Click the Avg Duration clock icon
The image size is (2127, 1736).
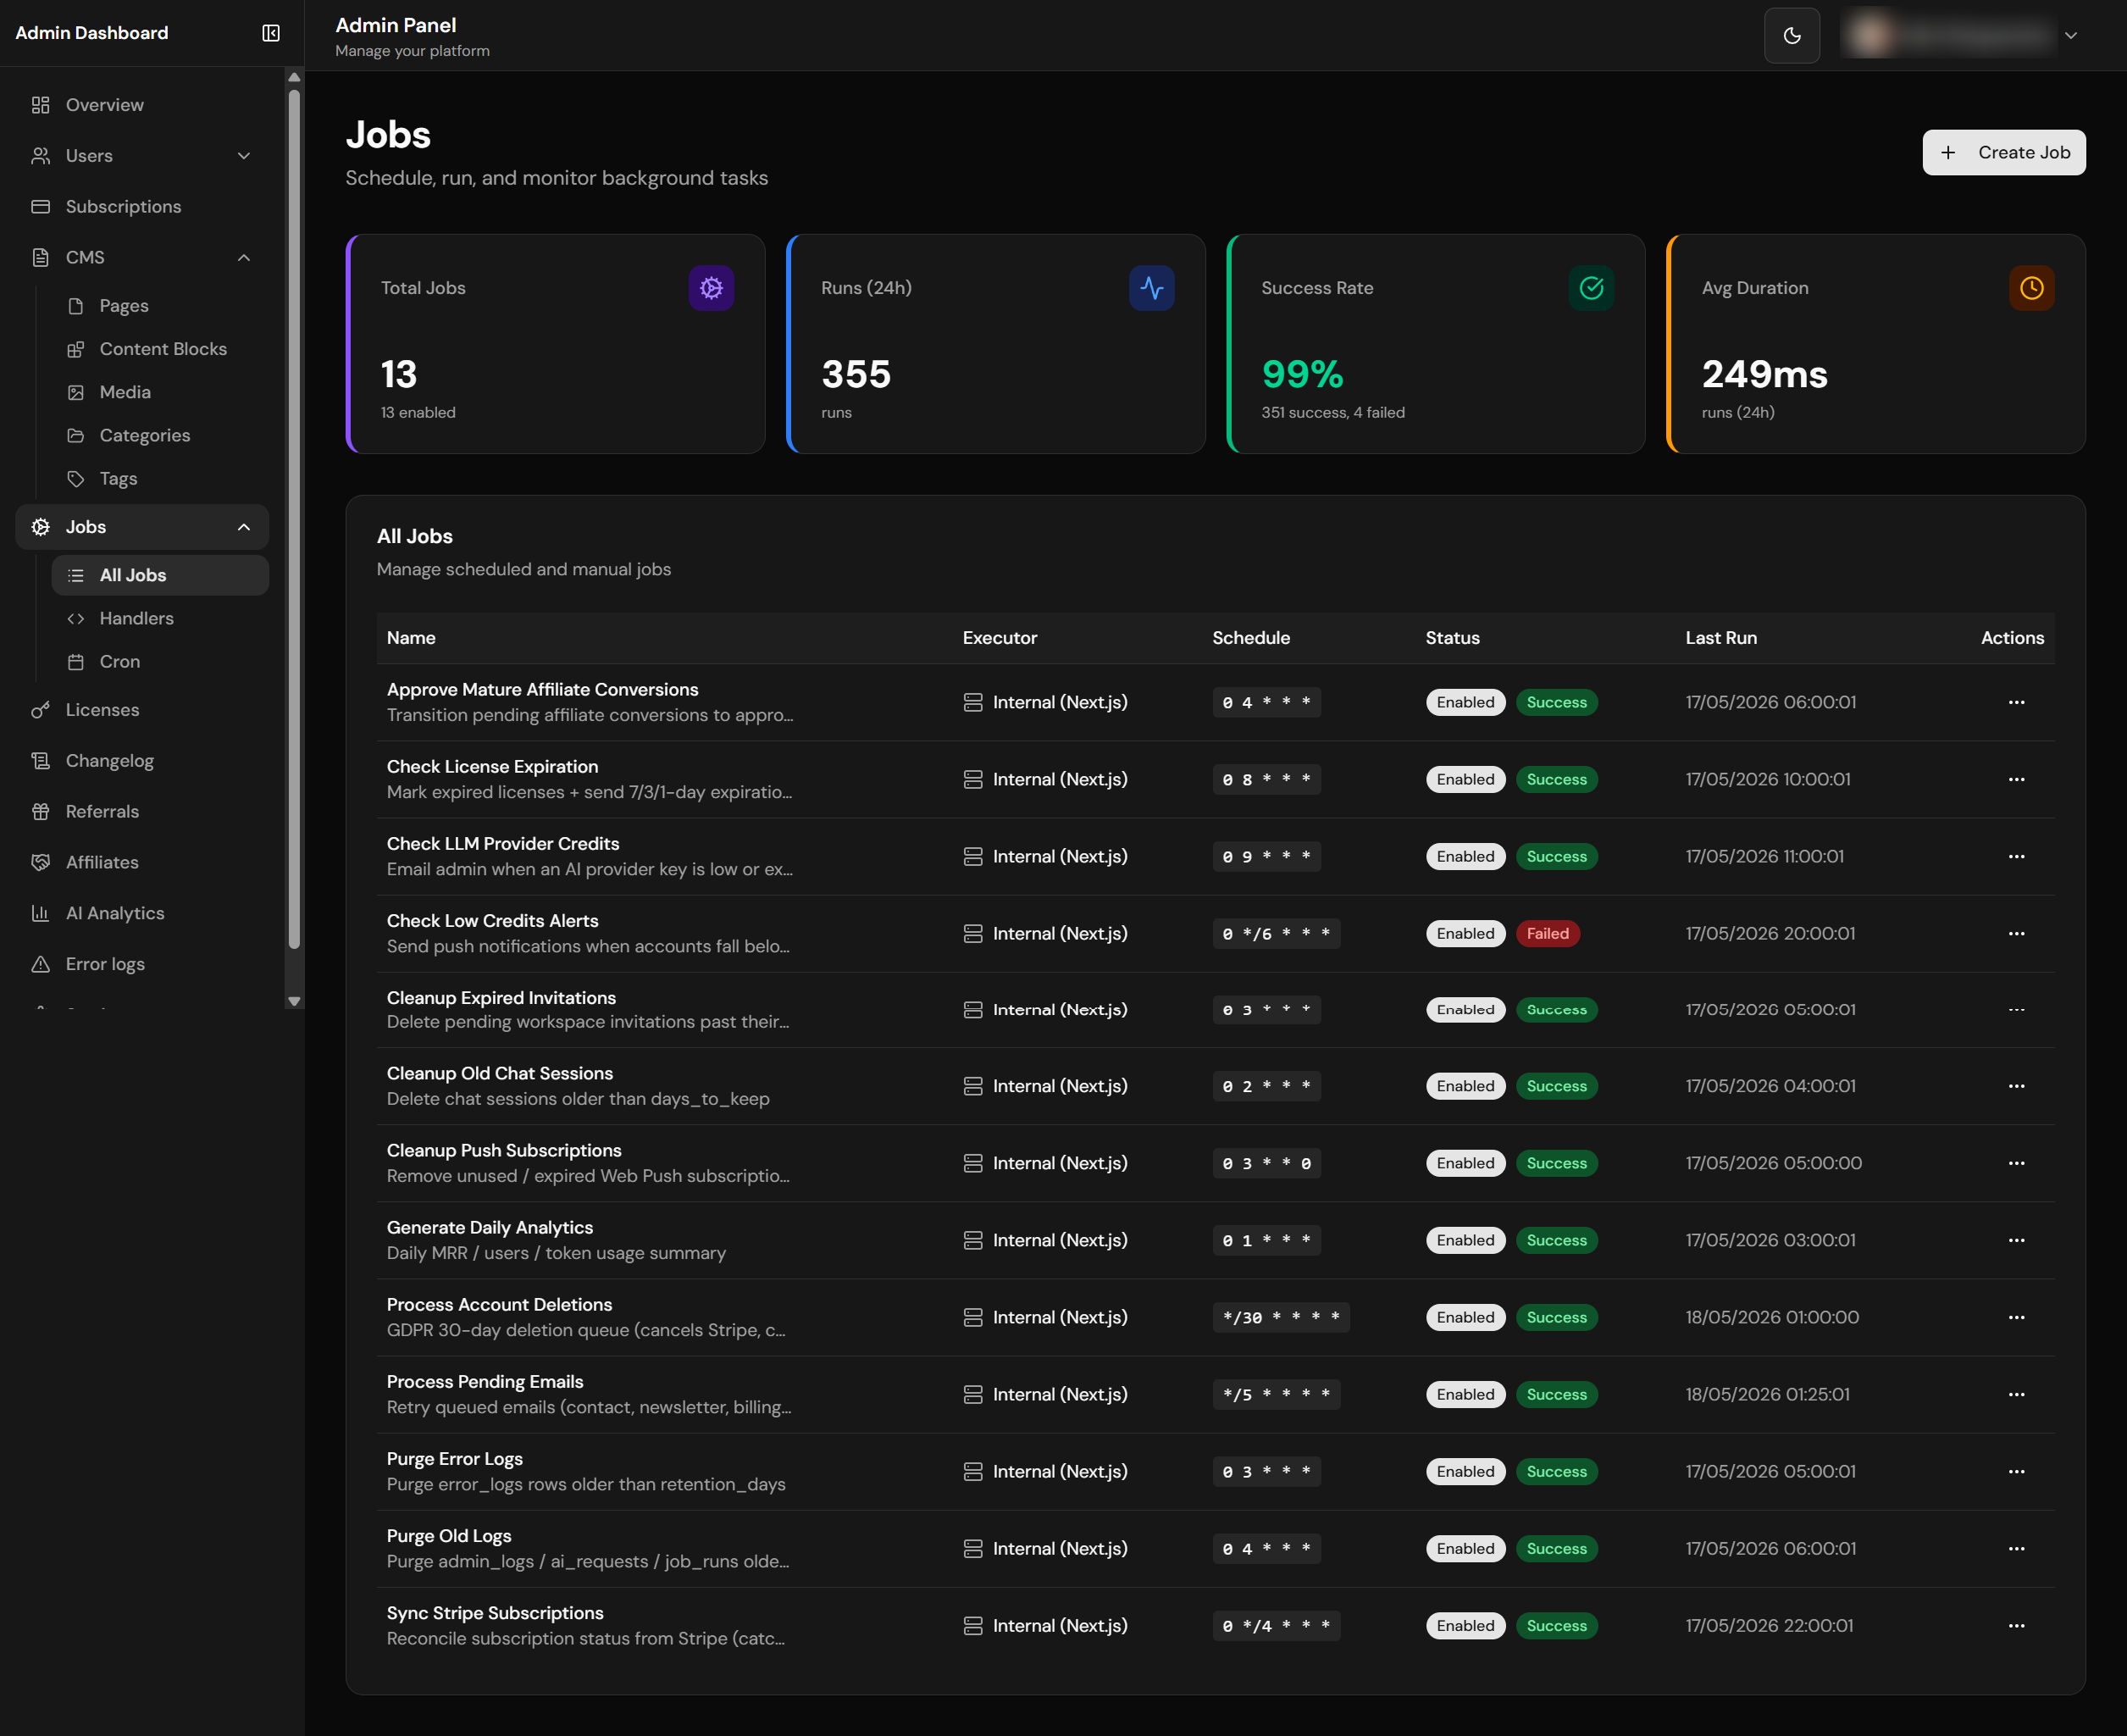pos(2031,288)
